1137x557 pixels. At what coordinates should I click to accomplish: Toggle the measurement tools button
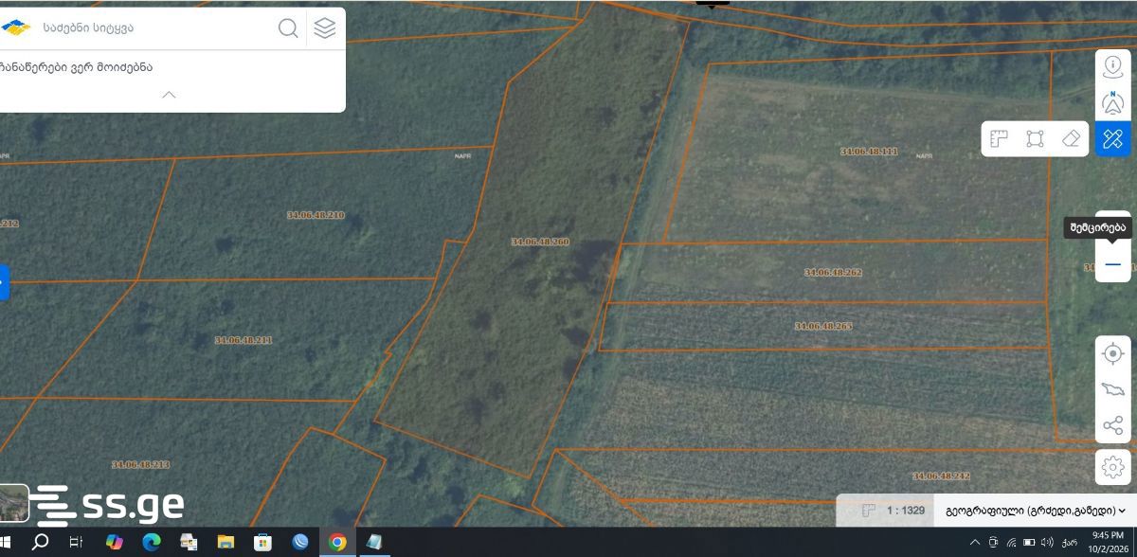point(1112,139)
